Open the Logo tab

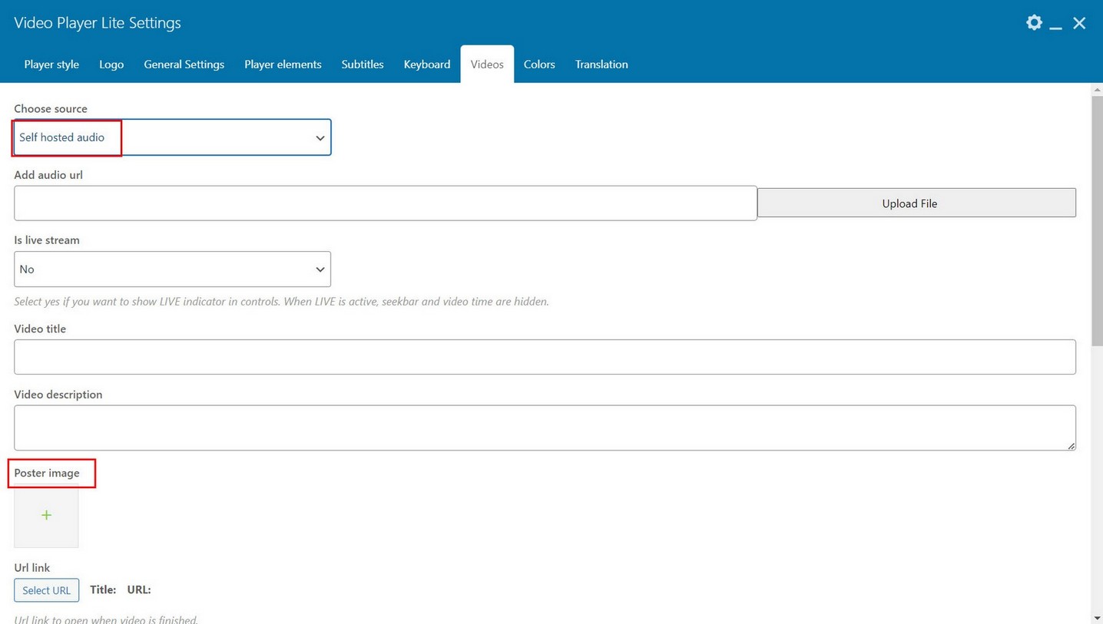[111, 64]
